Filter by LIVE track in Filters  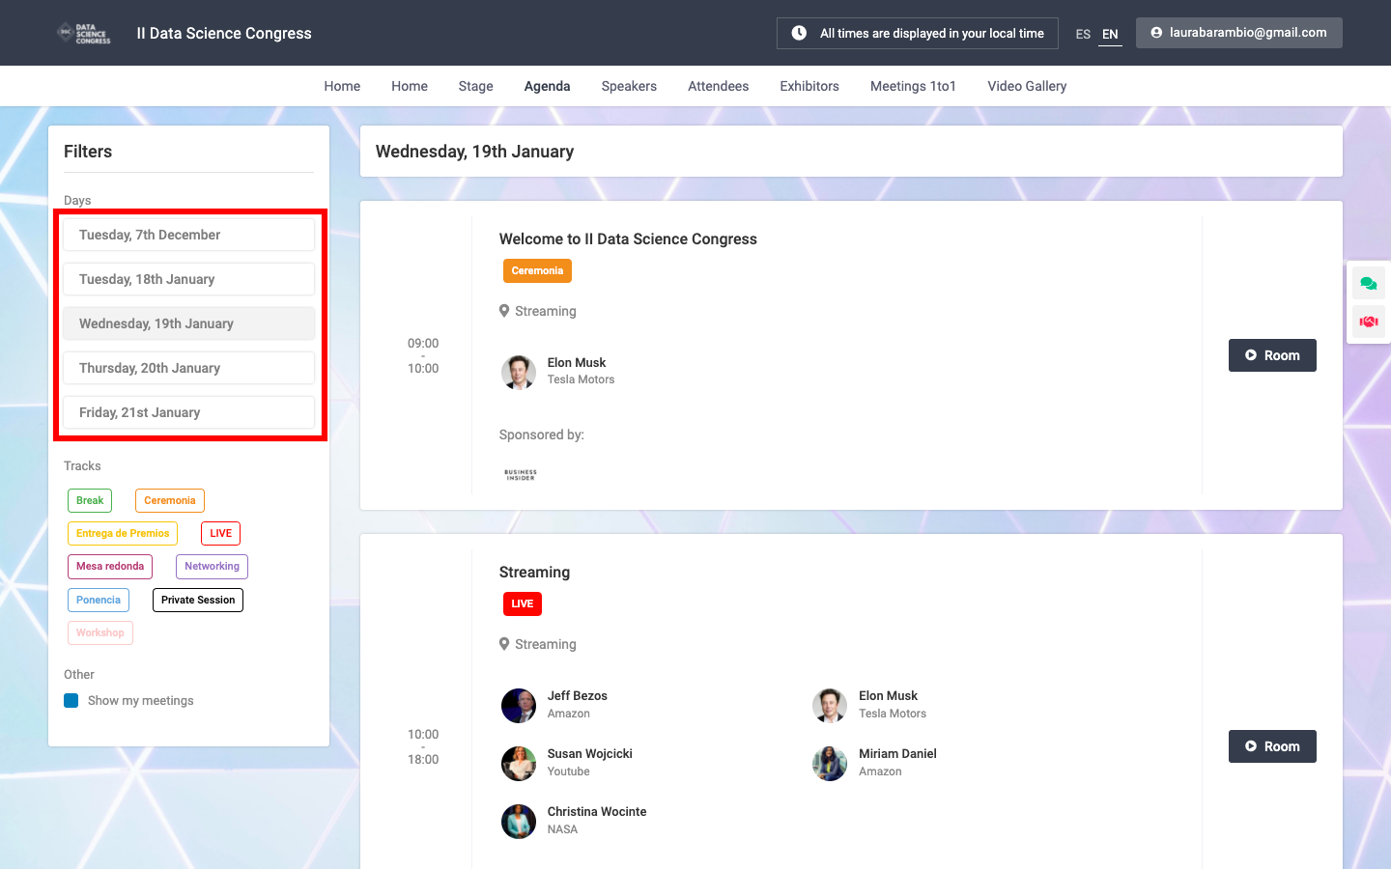(x=221, y=533)
